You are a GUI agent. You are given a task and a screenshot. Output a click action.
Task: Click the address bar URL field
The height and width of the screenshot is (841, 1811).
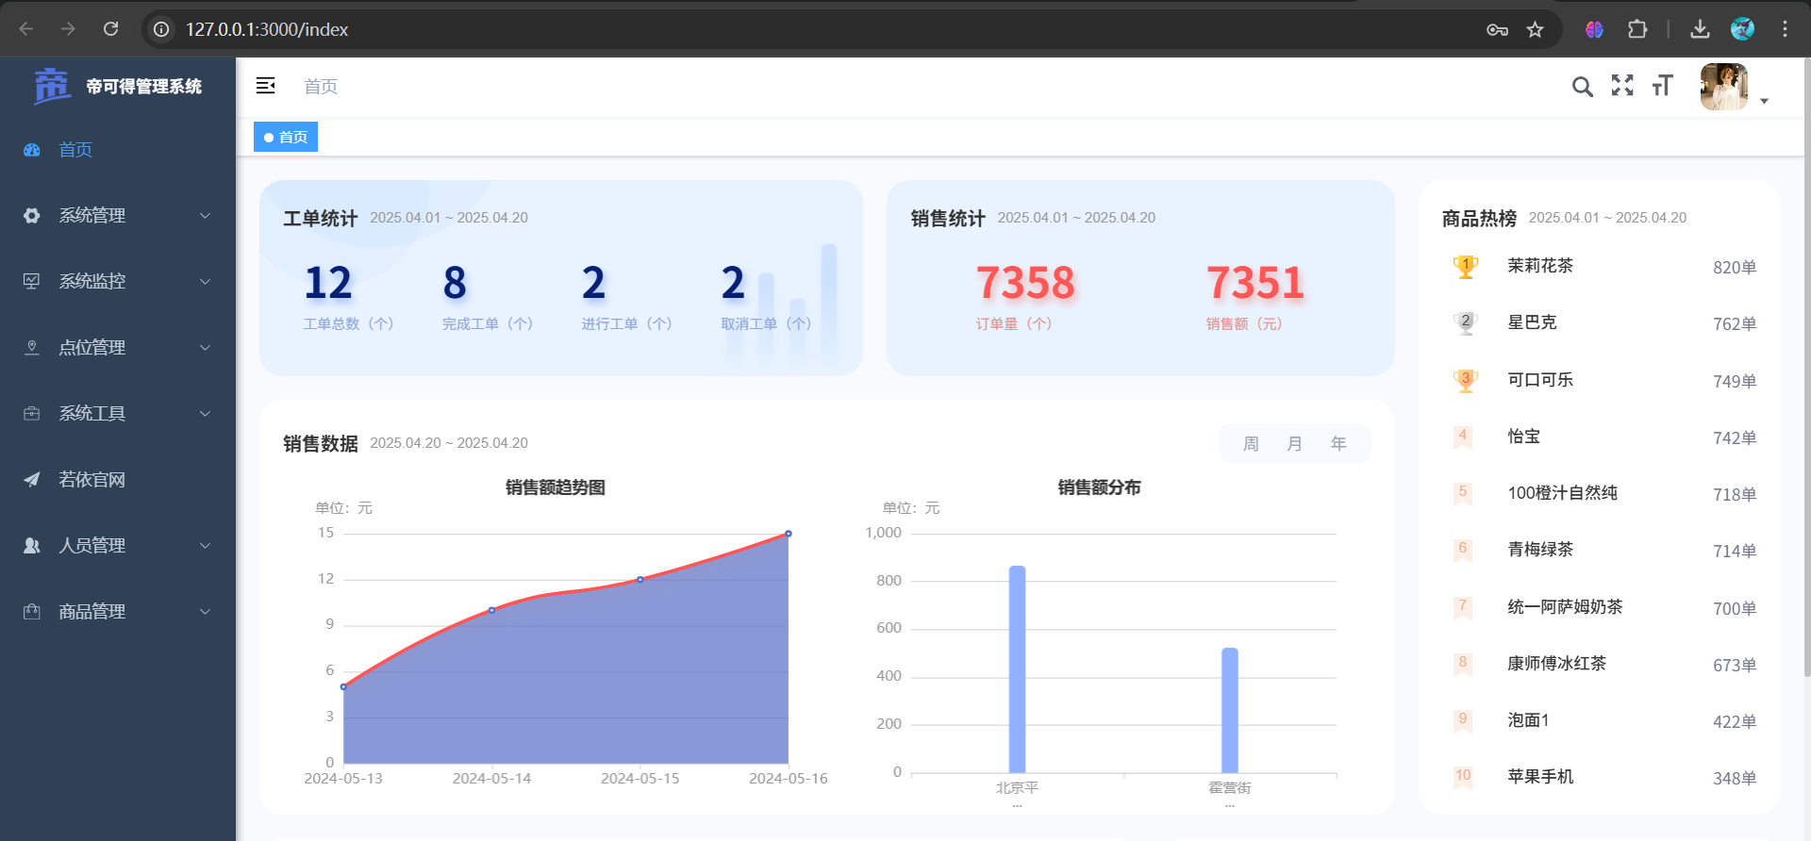pos(821,29)
